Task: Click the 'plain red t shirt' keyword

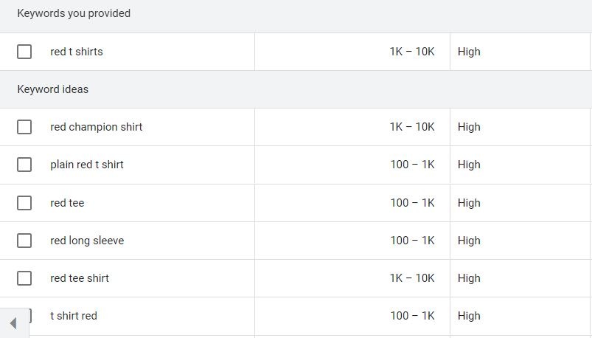Action: (x=87, y=165)
